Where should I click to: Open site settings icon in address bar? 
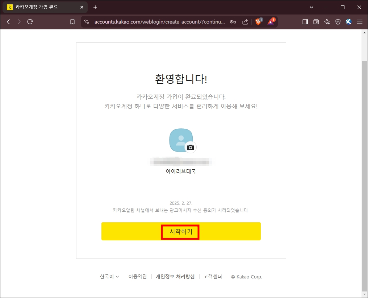tap(87, 22)
